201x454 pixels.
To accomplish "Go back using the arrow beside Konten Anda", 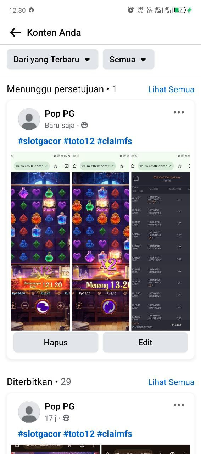I will [x=16, y=33].
